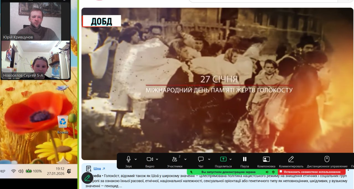Expand the arrow next to Звук

click(136, 159)
